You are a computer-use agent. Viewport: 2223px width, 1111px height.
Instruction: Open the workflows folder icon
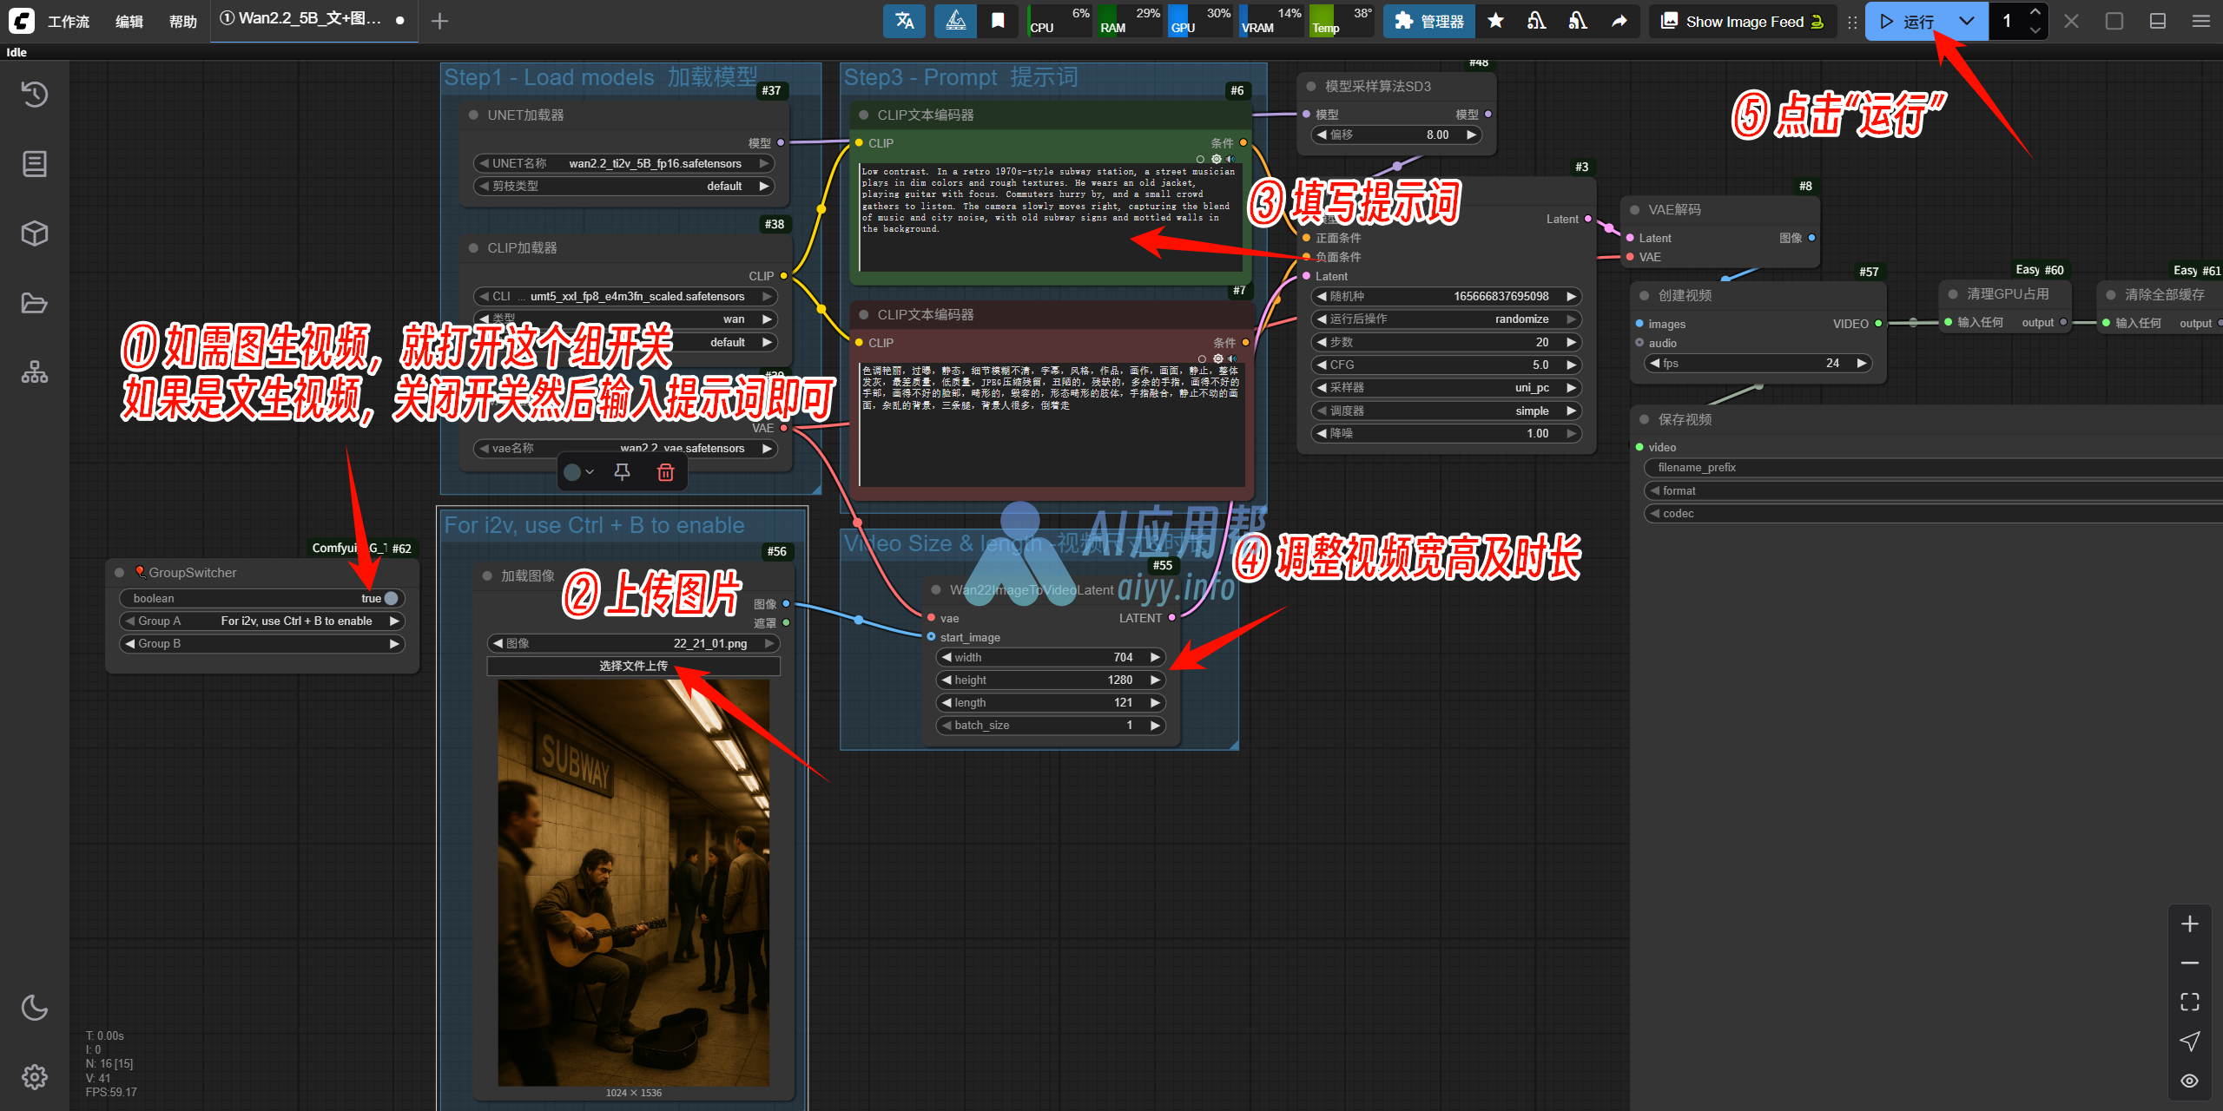[x=35, y=303]
